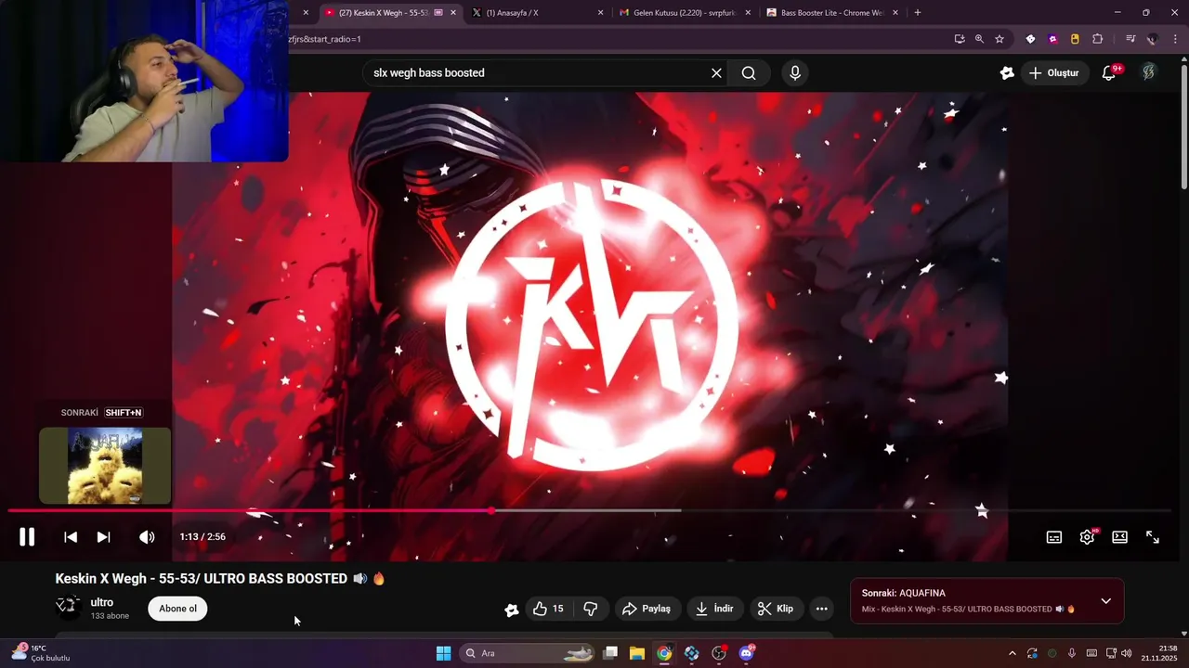Screen dimensions: 1189x668
Task: Open the Windows Start menu
Action: [x=443, y=653]
